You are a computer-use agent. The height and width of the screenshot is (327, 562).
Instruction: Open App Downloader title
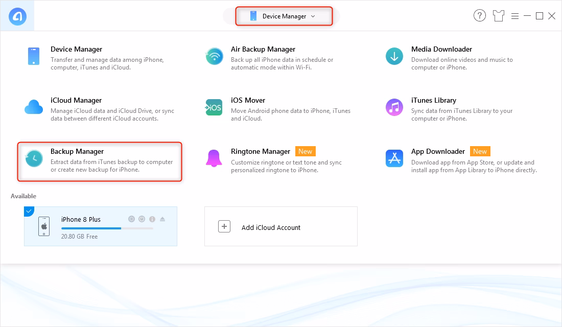click(x=438, y=151)
